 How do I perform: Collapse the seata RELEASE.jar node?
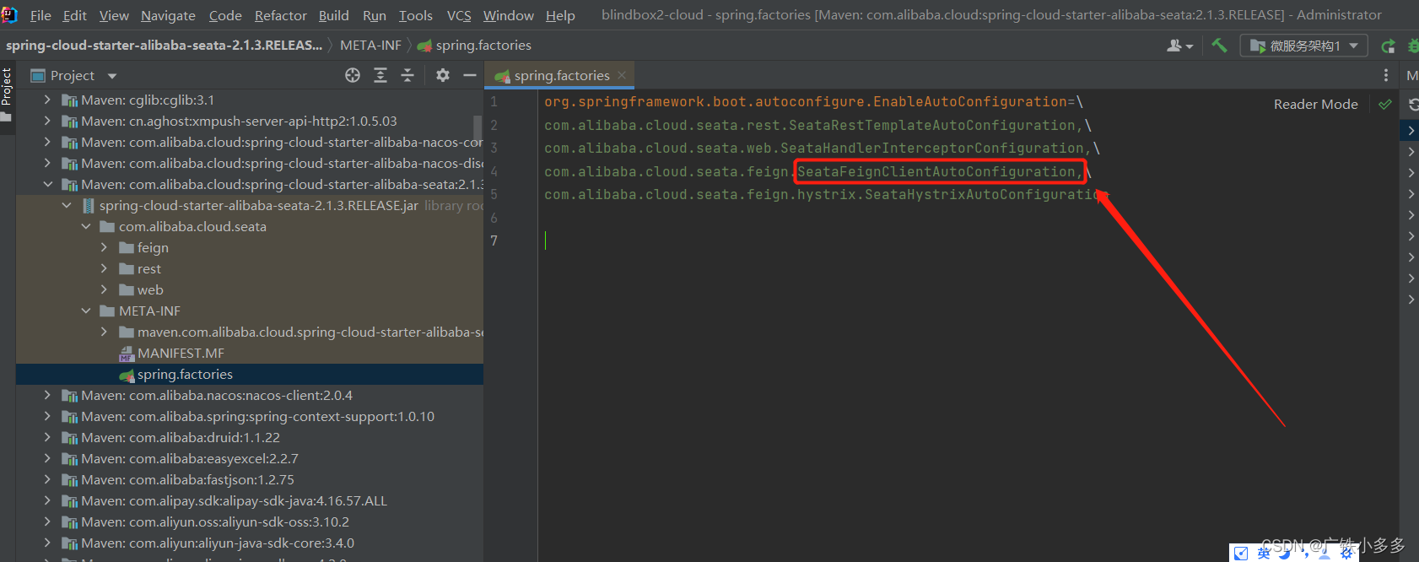[67, 206]
